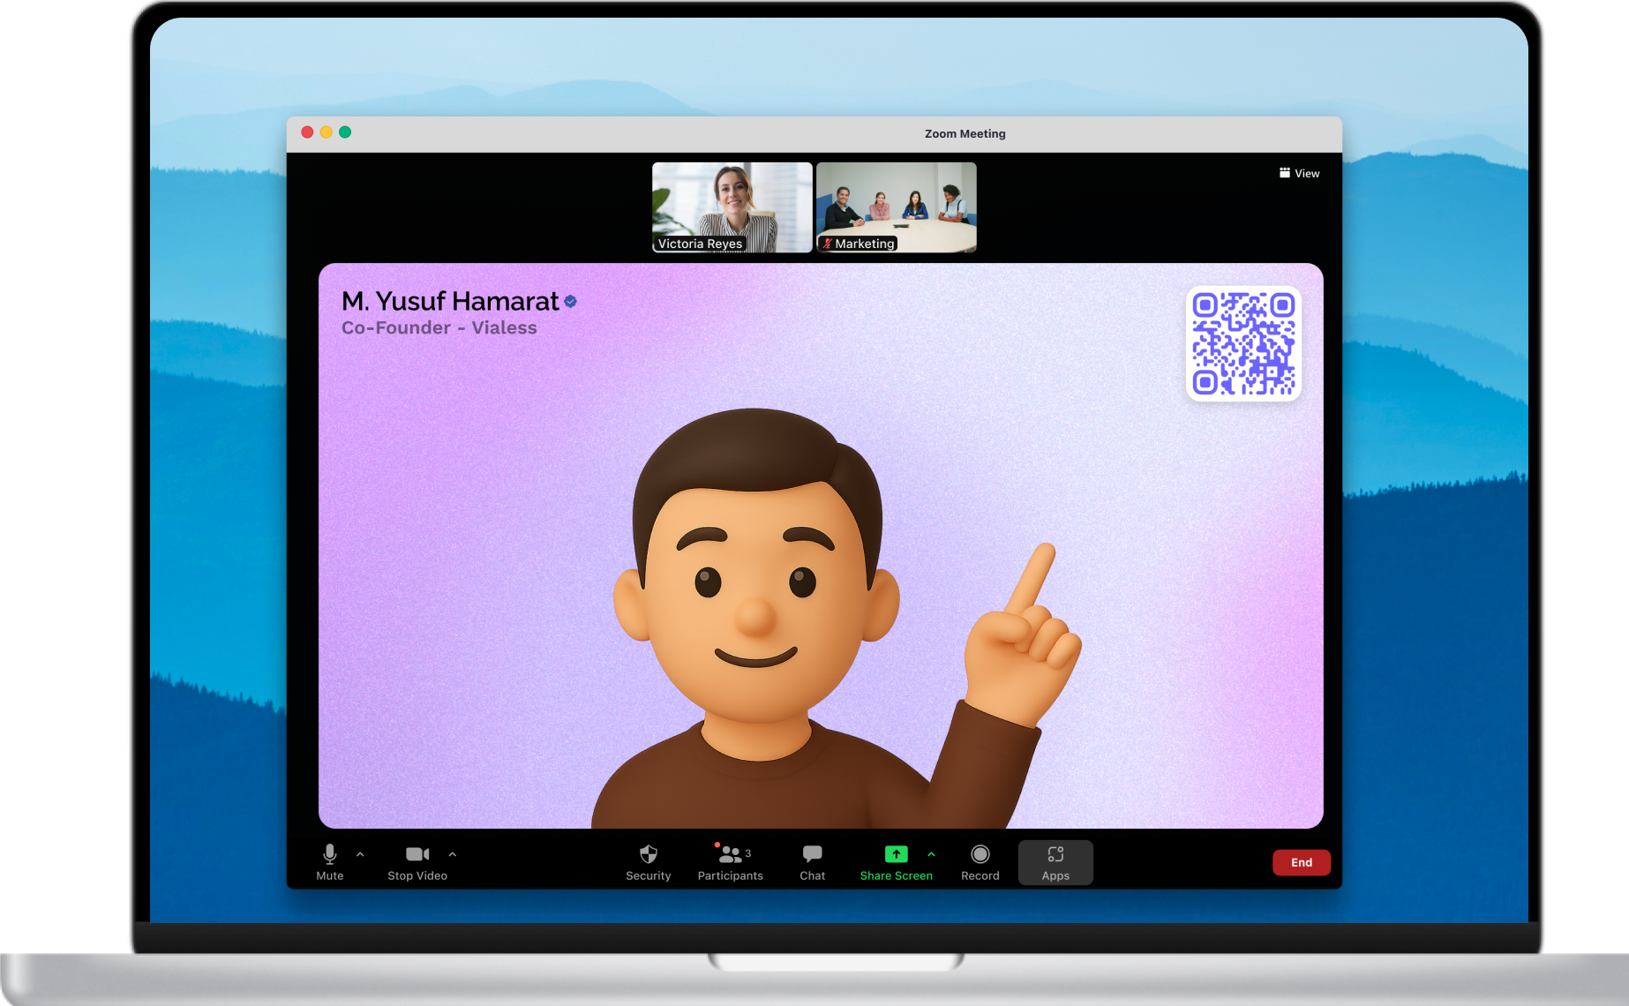The height and width of the screenshot is (1006, 1629).
Task: Select Victoria Reyes video thumbnail
Action: point(732,207)
